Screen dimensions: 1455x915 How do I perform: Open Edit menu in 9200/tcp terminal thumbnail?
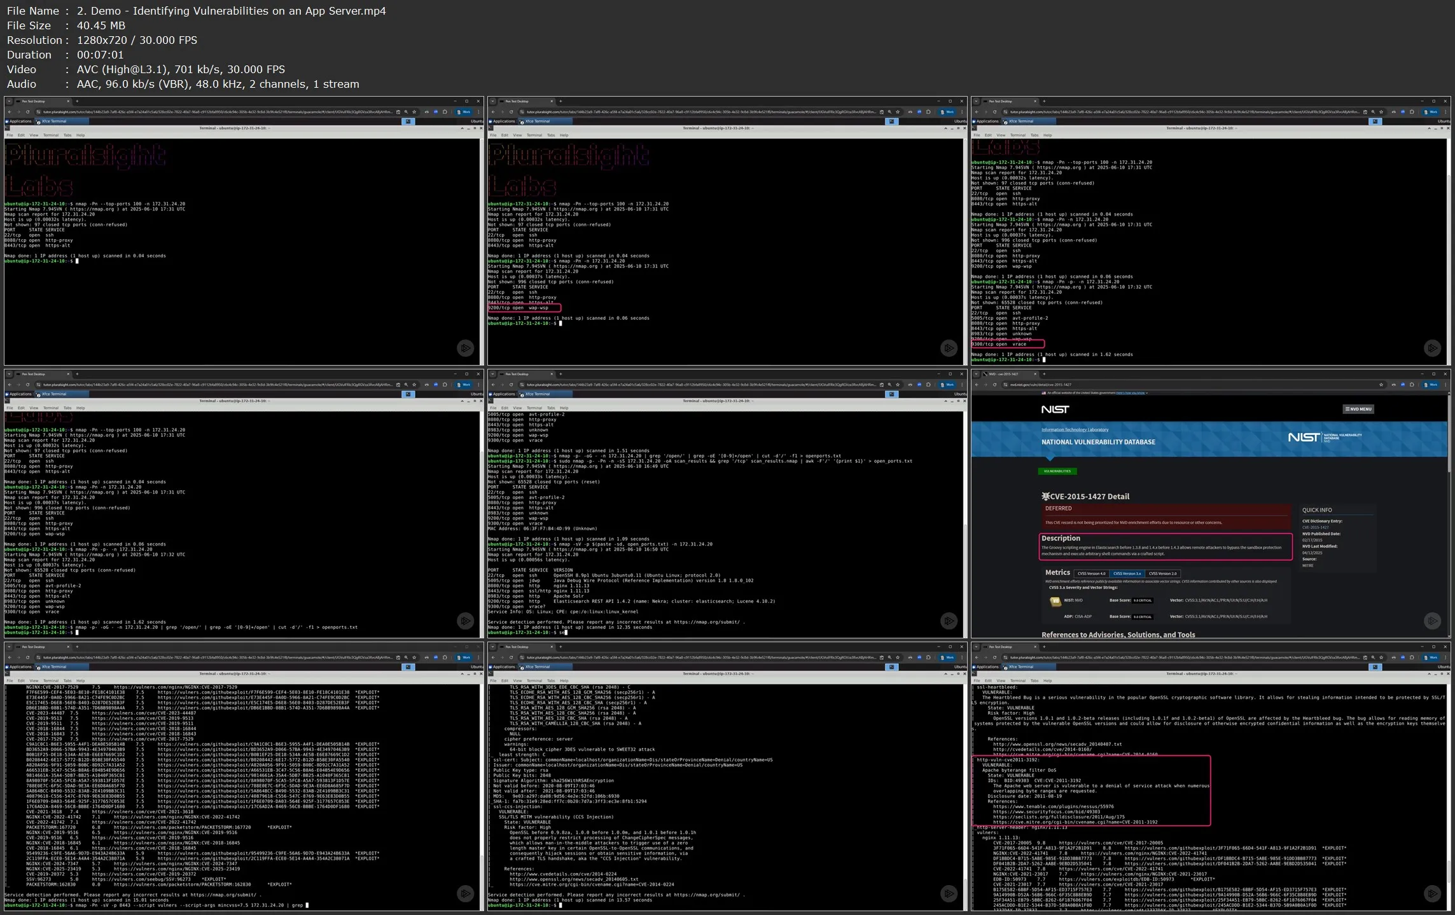505,135
